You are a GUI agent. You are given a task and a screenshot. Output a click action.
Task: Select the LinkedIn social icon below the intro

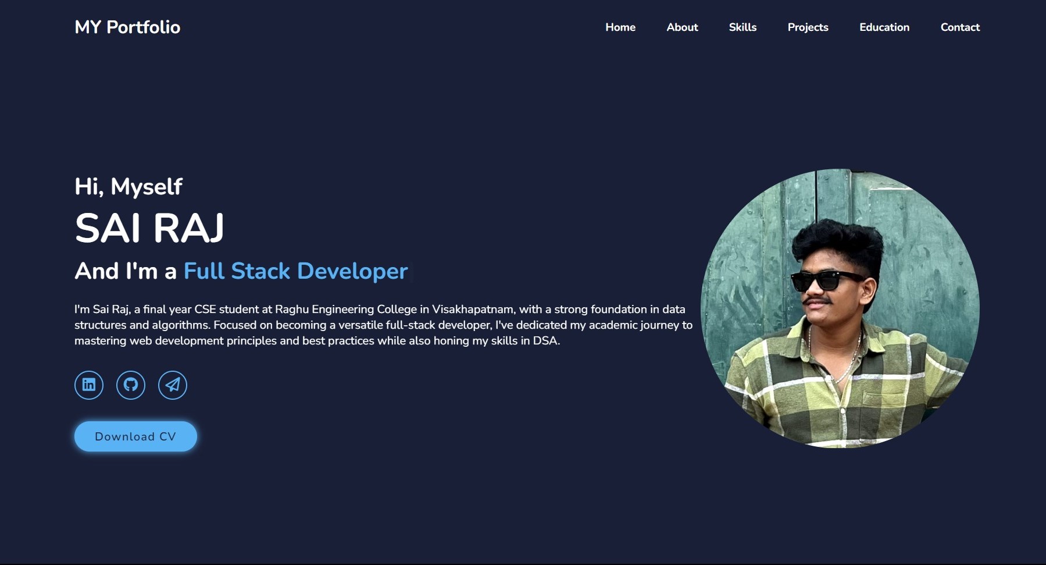88,385
